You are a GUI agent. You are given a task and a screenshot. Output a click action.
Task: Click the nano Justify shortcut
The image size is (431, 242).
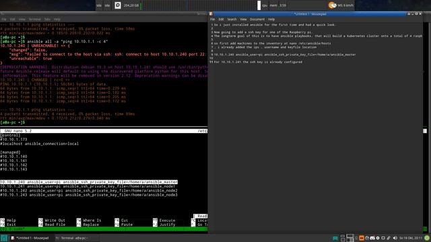(x=164, y=225)
